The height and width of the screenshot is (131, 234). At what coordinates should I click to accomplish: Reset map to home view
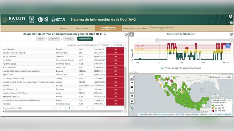pos(132,86)
